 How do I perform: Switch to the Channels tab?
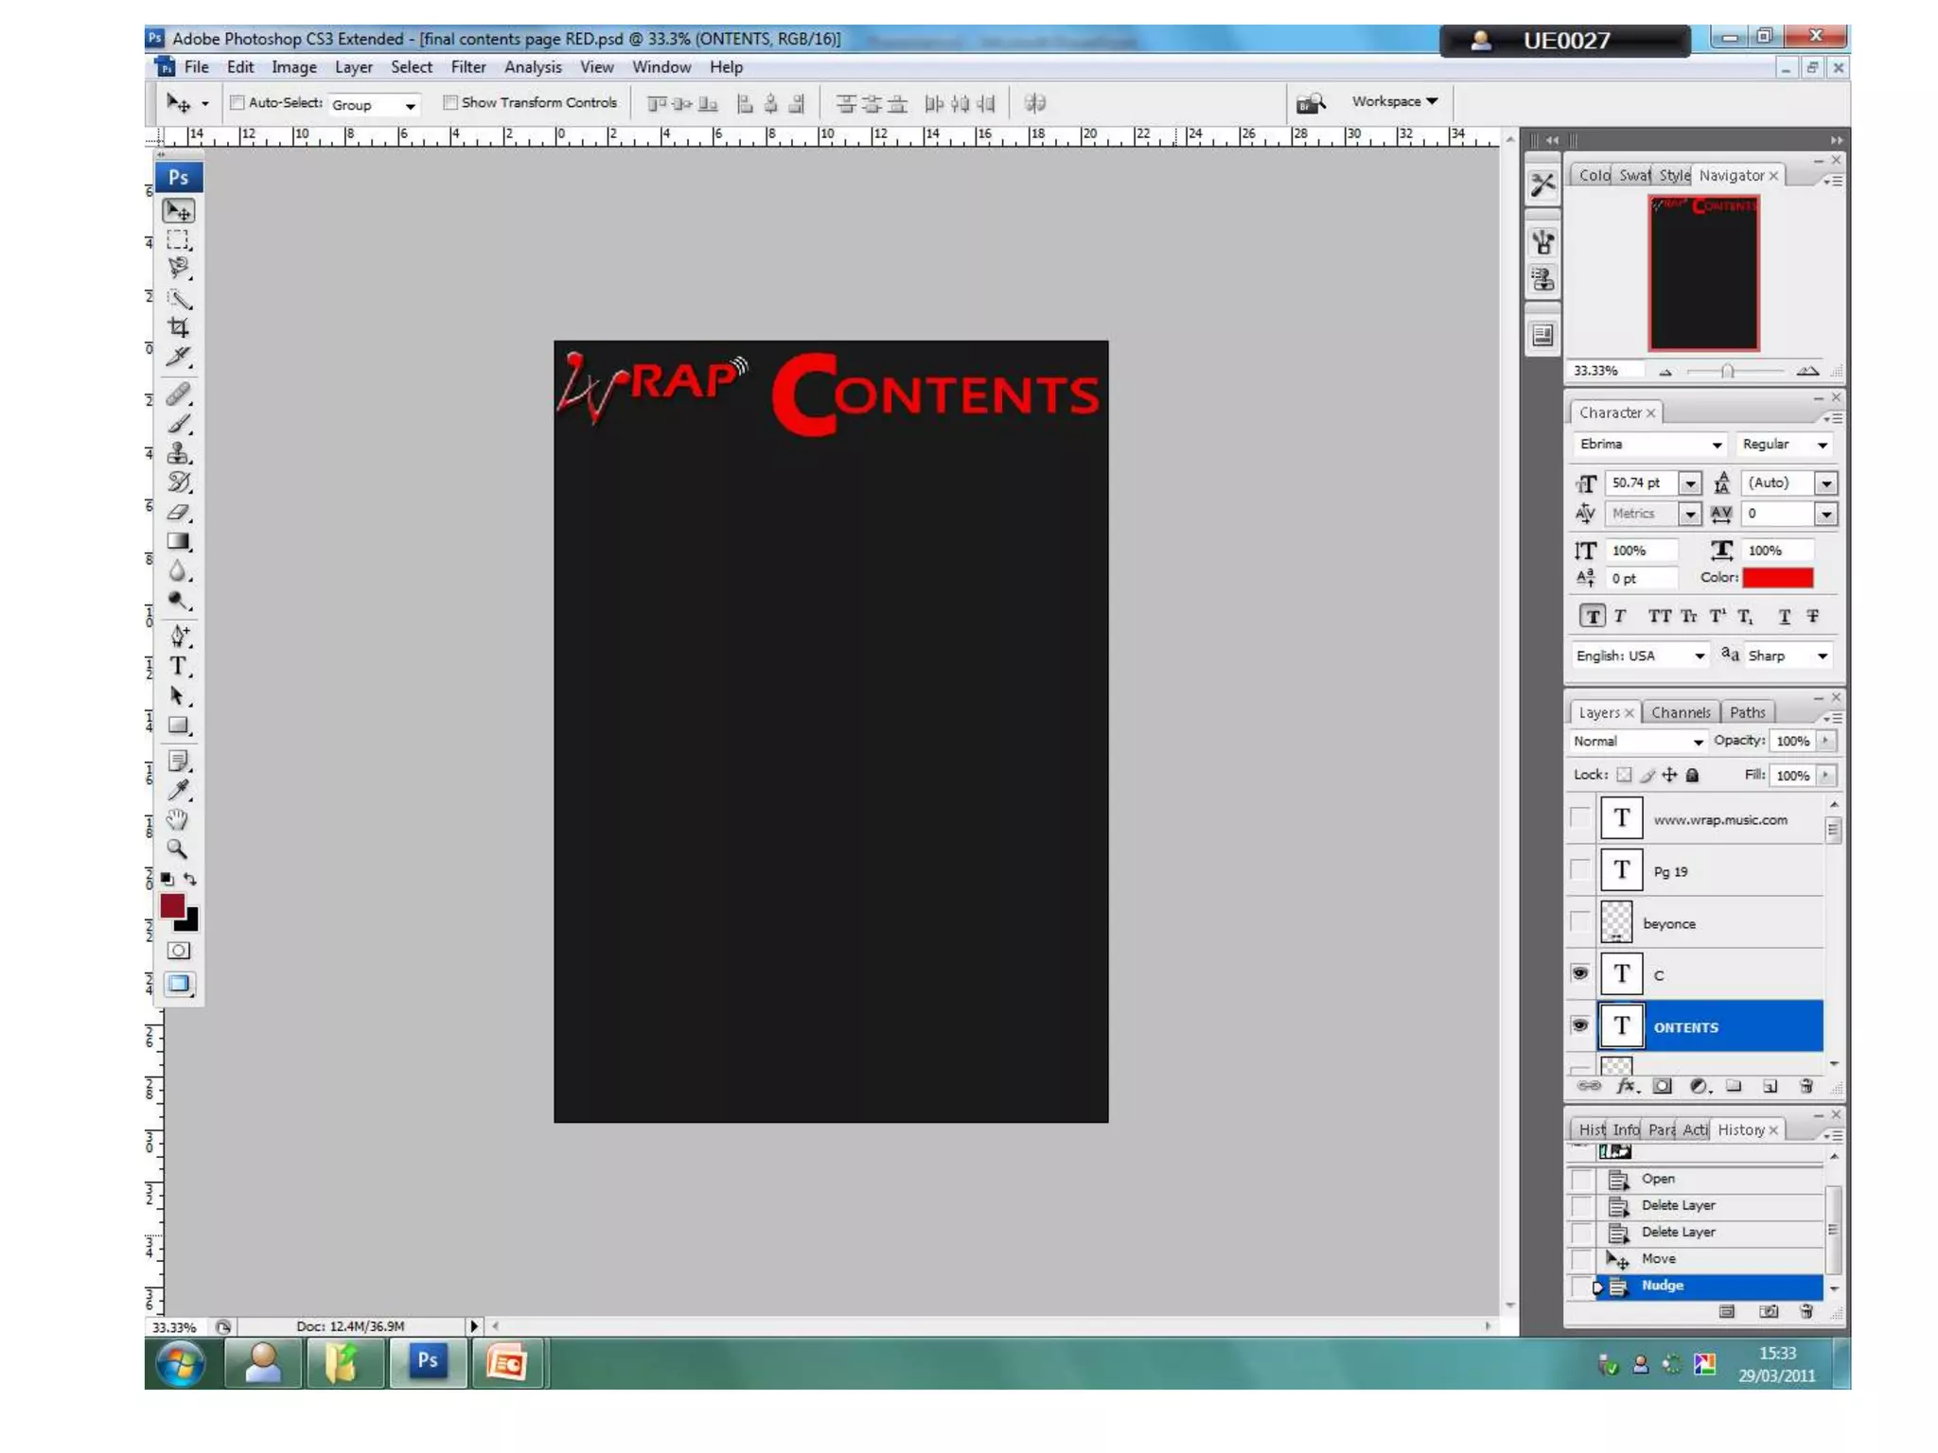tap(1681, 712)
